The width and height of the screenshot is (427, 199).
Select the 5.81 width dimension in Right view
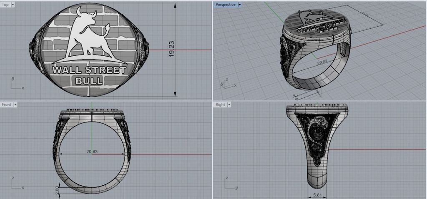(317, 195)
